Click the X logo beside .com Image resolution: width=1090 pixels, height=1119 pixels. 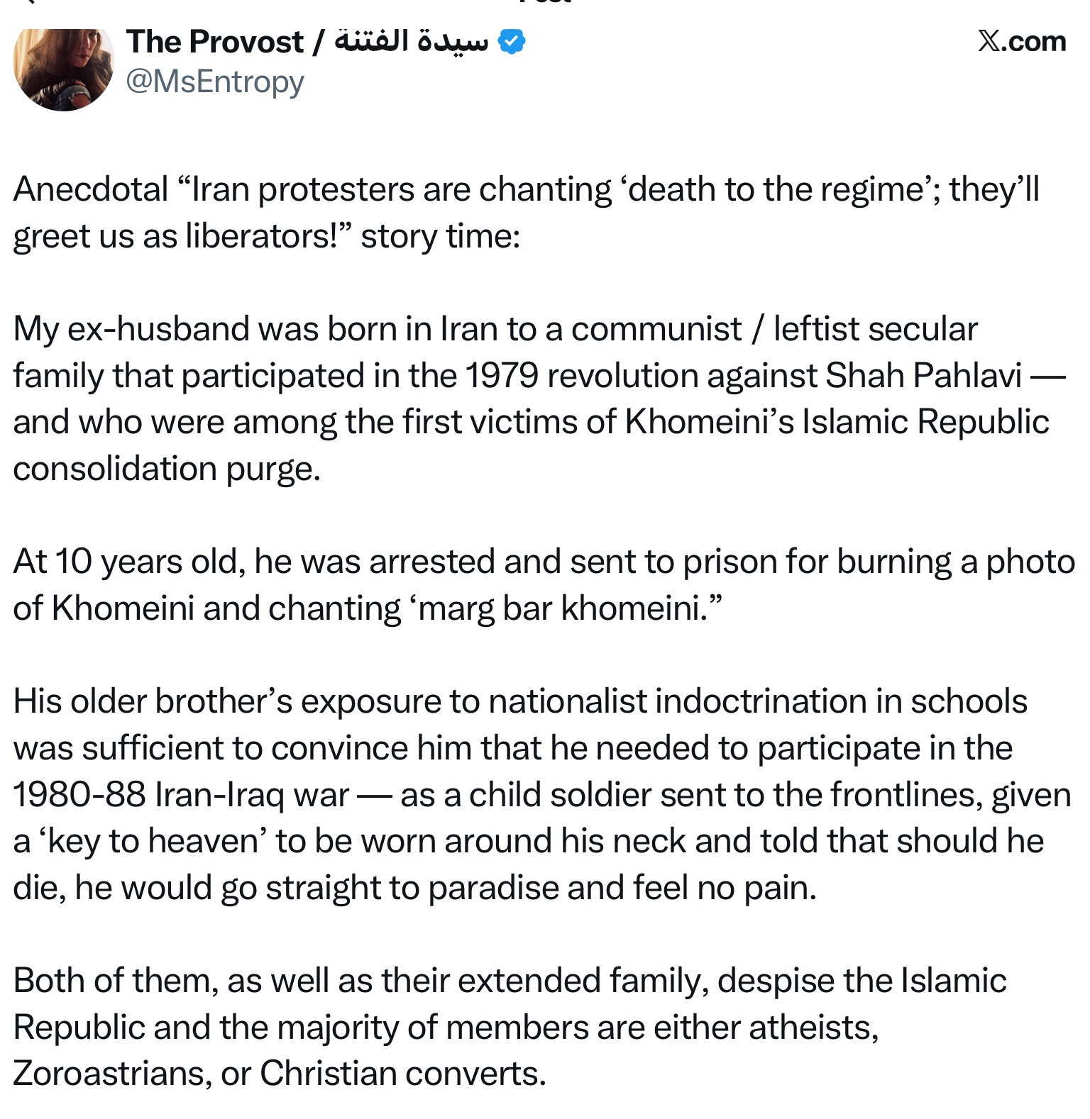989,42
